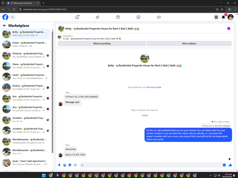
Task: Reload the page in Chrome
Action: [14, 10]
